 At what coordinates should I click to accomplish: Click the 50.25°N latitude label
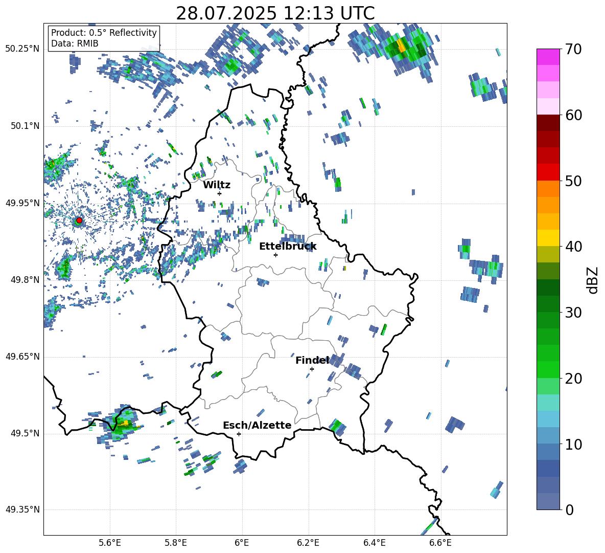pos(22,49)
